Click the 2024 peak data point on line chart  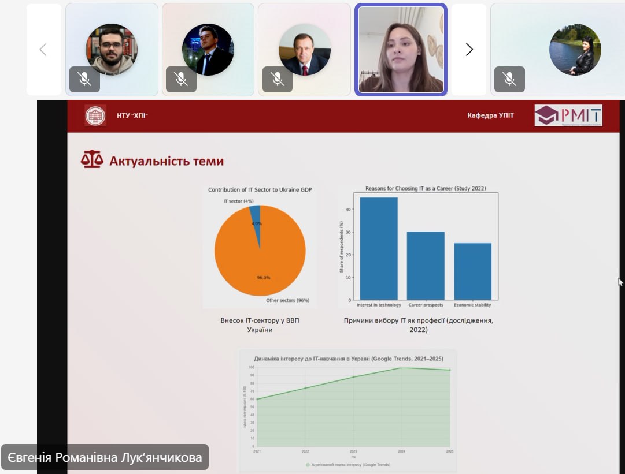click(401, 368)
